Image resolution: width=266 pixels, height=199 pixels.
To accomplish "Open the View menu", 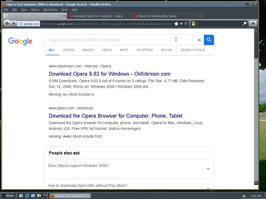I will (24, 10).
